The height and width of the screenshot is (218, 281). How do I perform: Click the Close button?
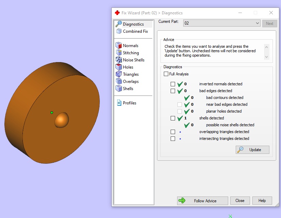(240, 201)
